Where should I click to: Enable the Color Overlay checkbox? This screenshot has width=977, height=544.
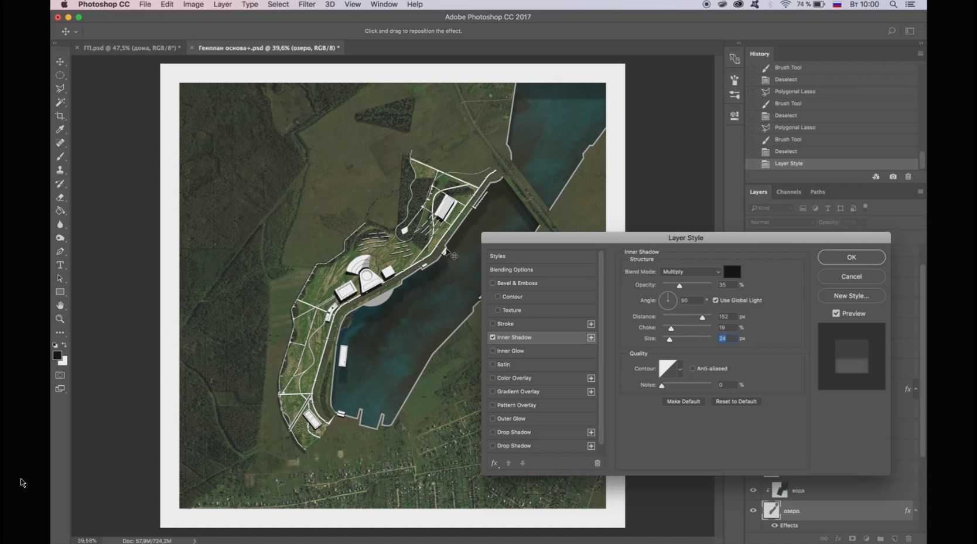[493, 378]
